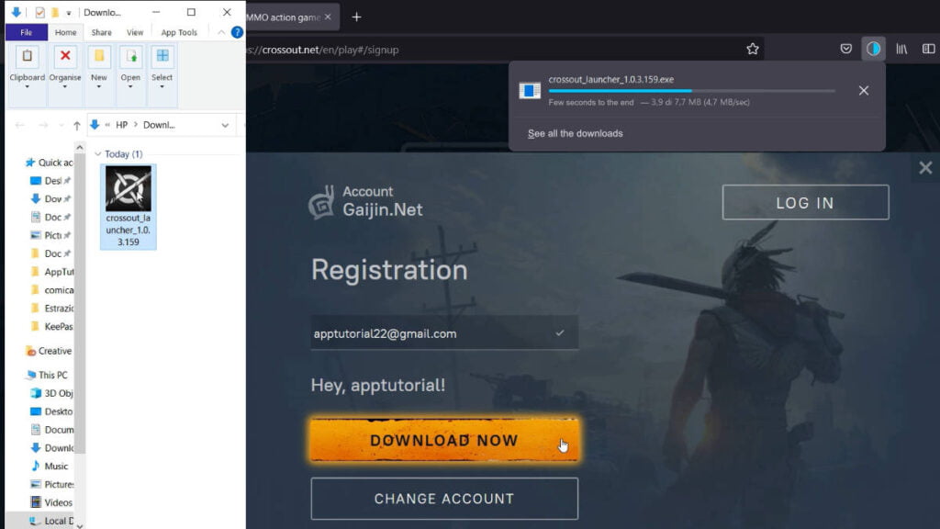
Task: Click the Save to Pocket icon
Action: tap(846, 49)
